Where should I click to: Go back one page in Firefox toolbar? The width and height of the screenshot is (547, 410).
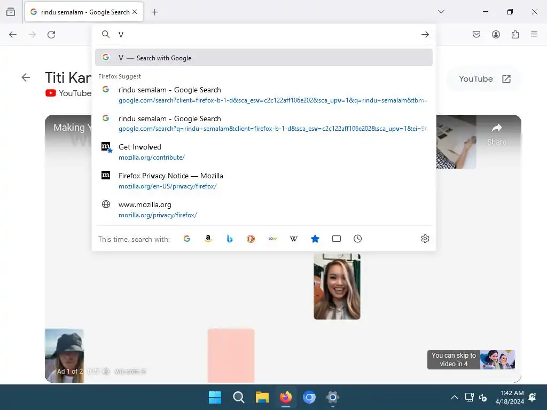[13, 35]
